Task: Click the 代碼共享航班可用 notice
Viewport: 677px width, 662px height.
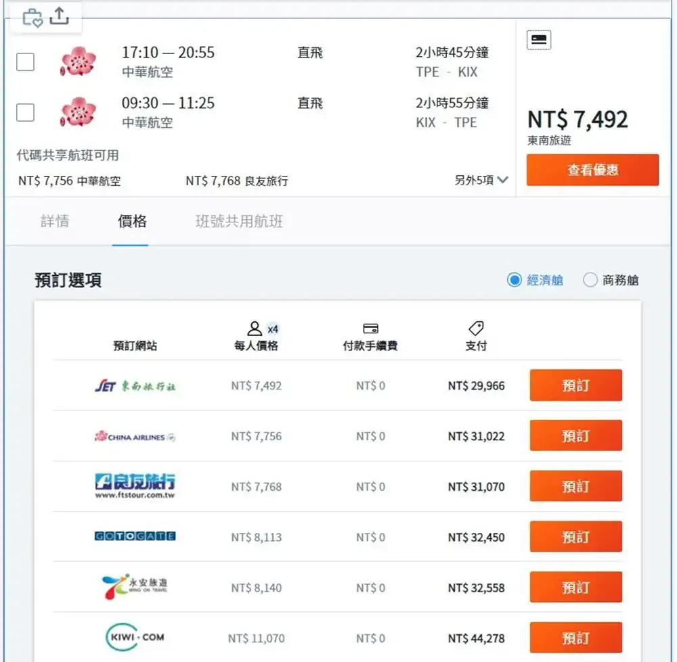Action: point(68,156)
